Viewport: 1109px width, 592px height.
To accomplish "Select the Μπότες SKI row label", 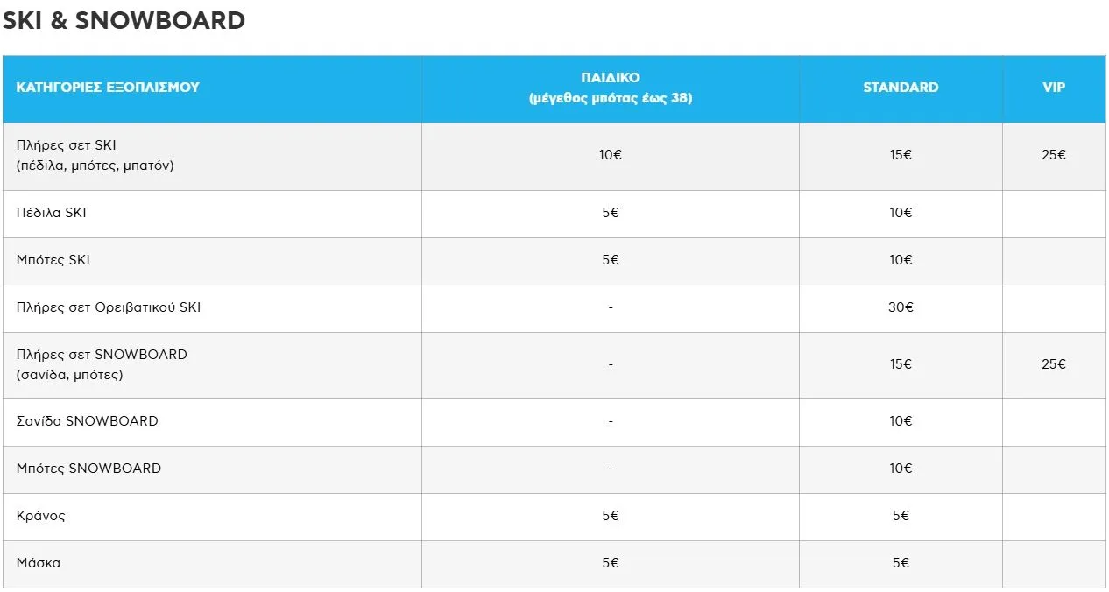I will coord(53,260).
